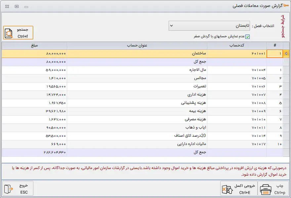Click the restore window icon
The height and width of the screenshot is (198, 291).
(17, 6)
